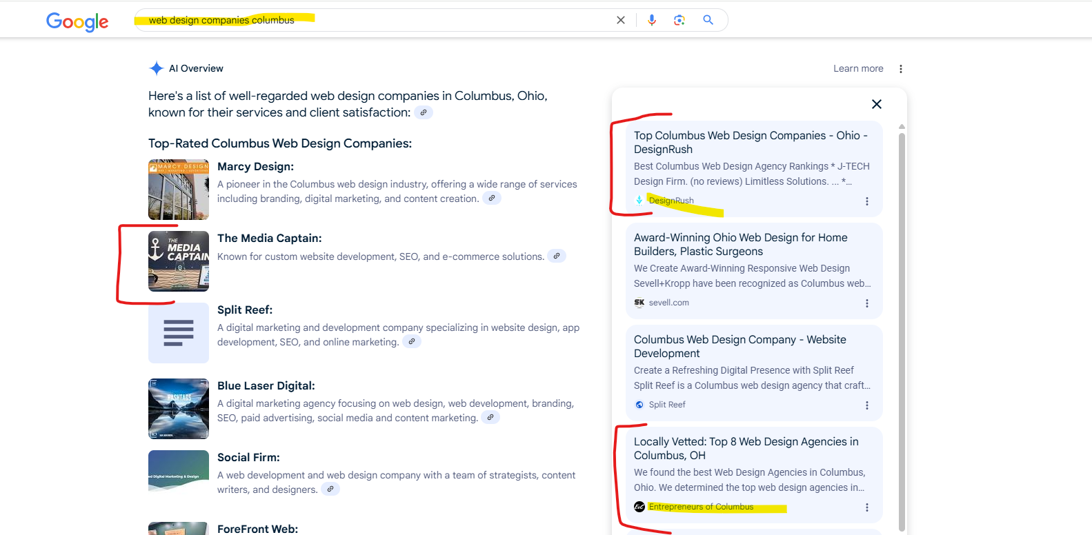Click the DesignRush favicon
Screen dimensions: 1092x535
pos(639,201)
